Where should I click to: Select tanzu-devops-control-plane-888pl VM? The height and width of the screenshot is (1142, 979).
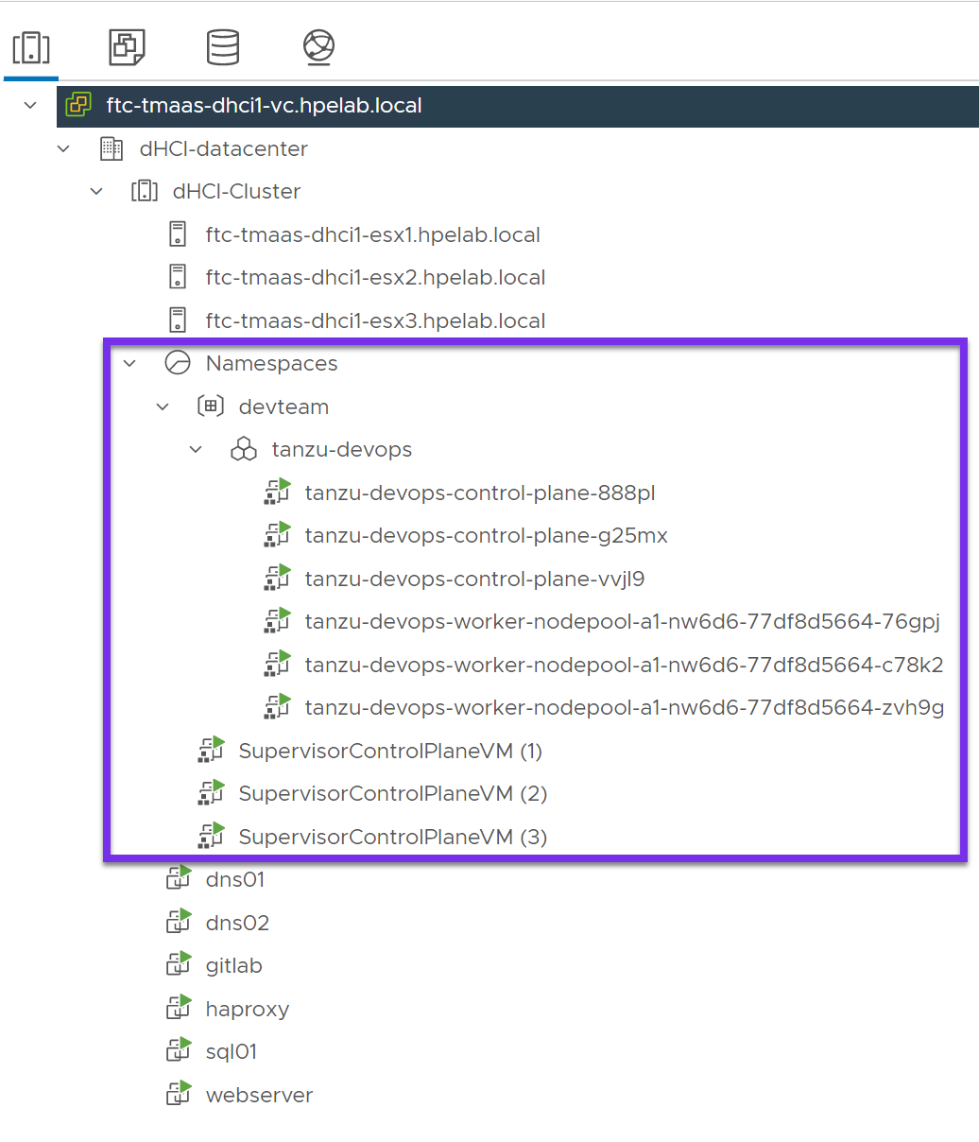pyautogui.click(x=479, y=493)
